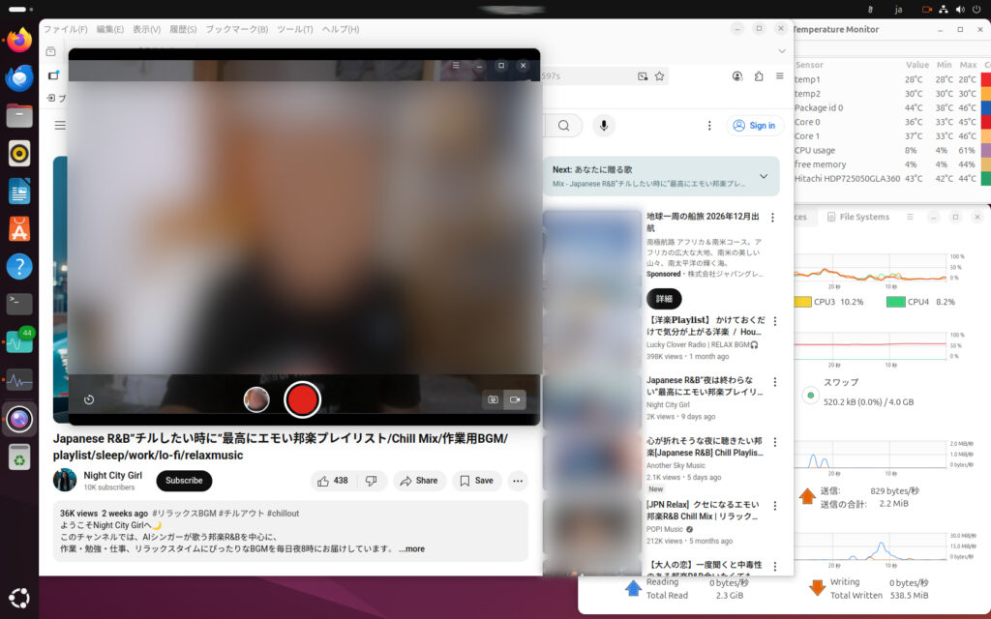The width and height of the screenshot is (991, 619).
Task: Switch Camera to video recording mode
Action: 515,399
